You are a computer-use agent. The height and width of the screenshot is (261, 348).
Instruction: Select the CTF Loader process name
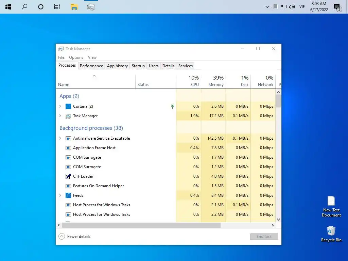(83, 176)
